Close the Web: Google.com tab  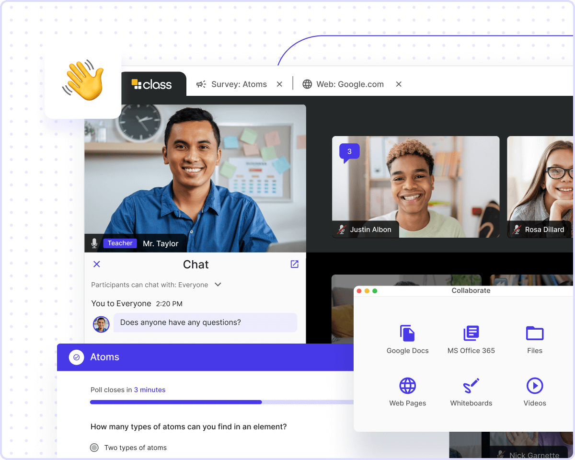click(x=398, y=84)
